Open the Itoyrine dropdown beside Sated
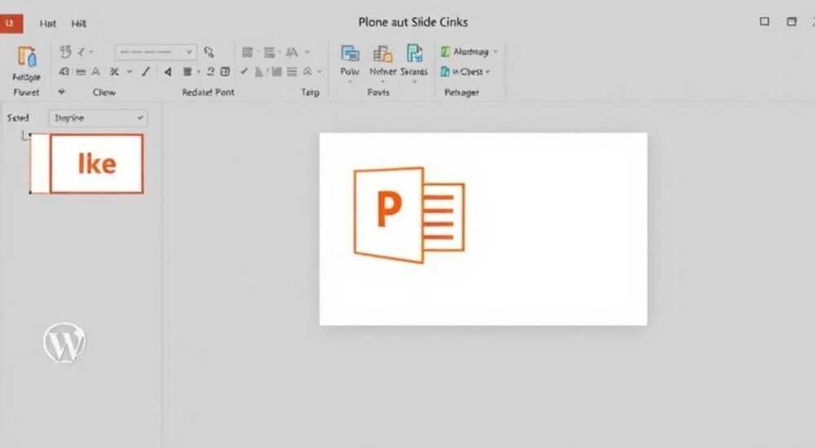Image resolution: width=815 pixels, height=448 pixels. (98, 118)
